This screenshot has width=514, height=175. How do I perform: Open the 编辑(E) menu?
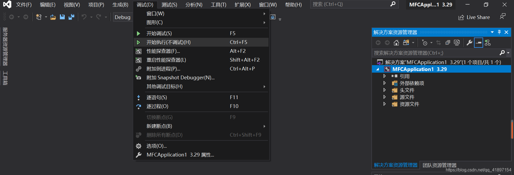tap(48, 5)
